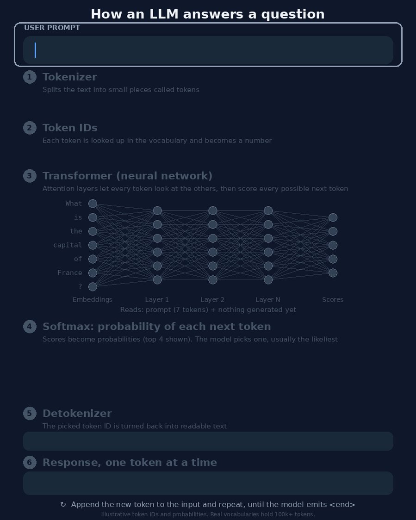Select step 1 Tokenizer number badge
This screenshot has width=416, height=520.
click(30, 77)
